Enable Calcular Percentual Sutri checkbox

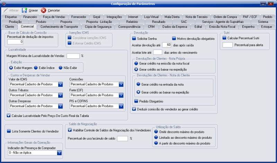pos(224,38)
